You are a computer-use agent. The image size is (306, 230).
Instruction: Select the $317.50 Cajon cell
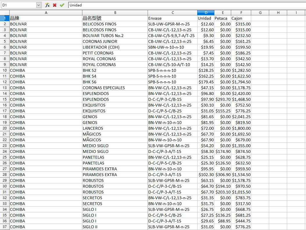(x=241, y=204)
